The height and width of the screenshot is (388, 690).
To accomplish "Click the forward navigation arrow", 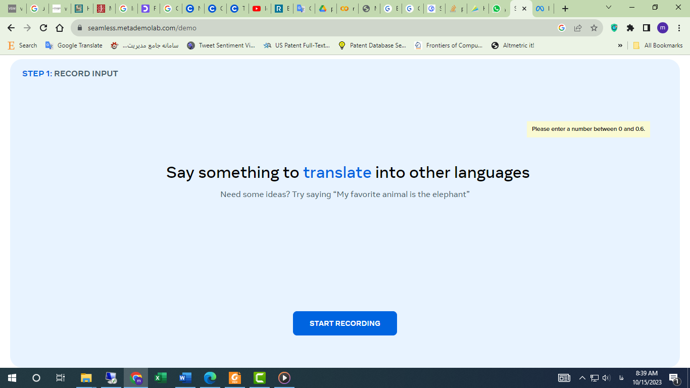I will [27, 28].
